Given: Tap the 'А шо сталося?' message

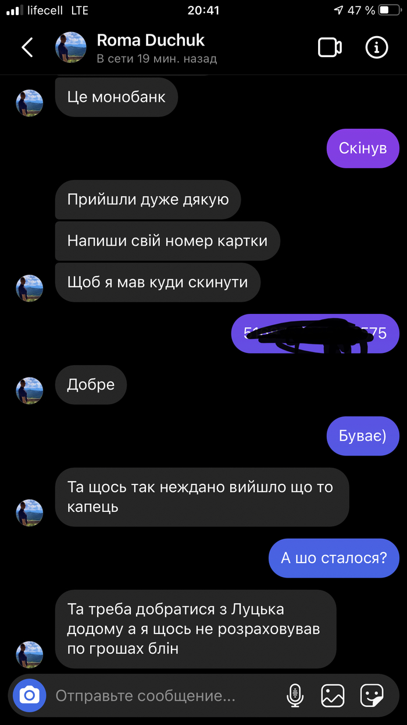Looking at the screenshot, I should click(334, 558).
